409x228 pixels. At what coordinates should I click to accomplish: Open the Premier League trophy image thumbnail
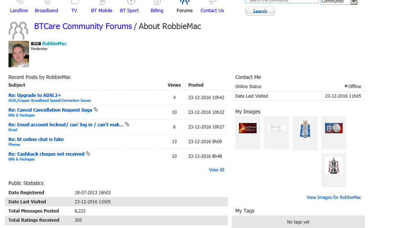point(305,129)
